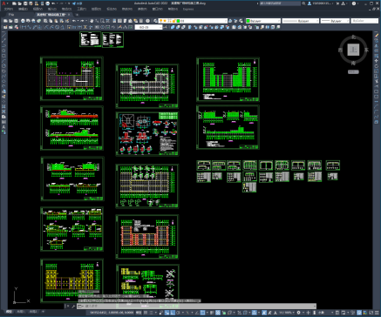
Task: Select the Polyline draw tool
Action: point(3,45)
